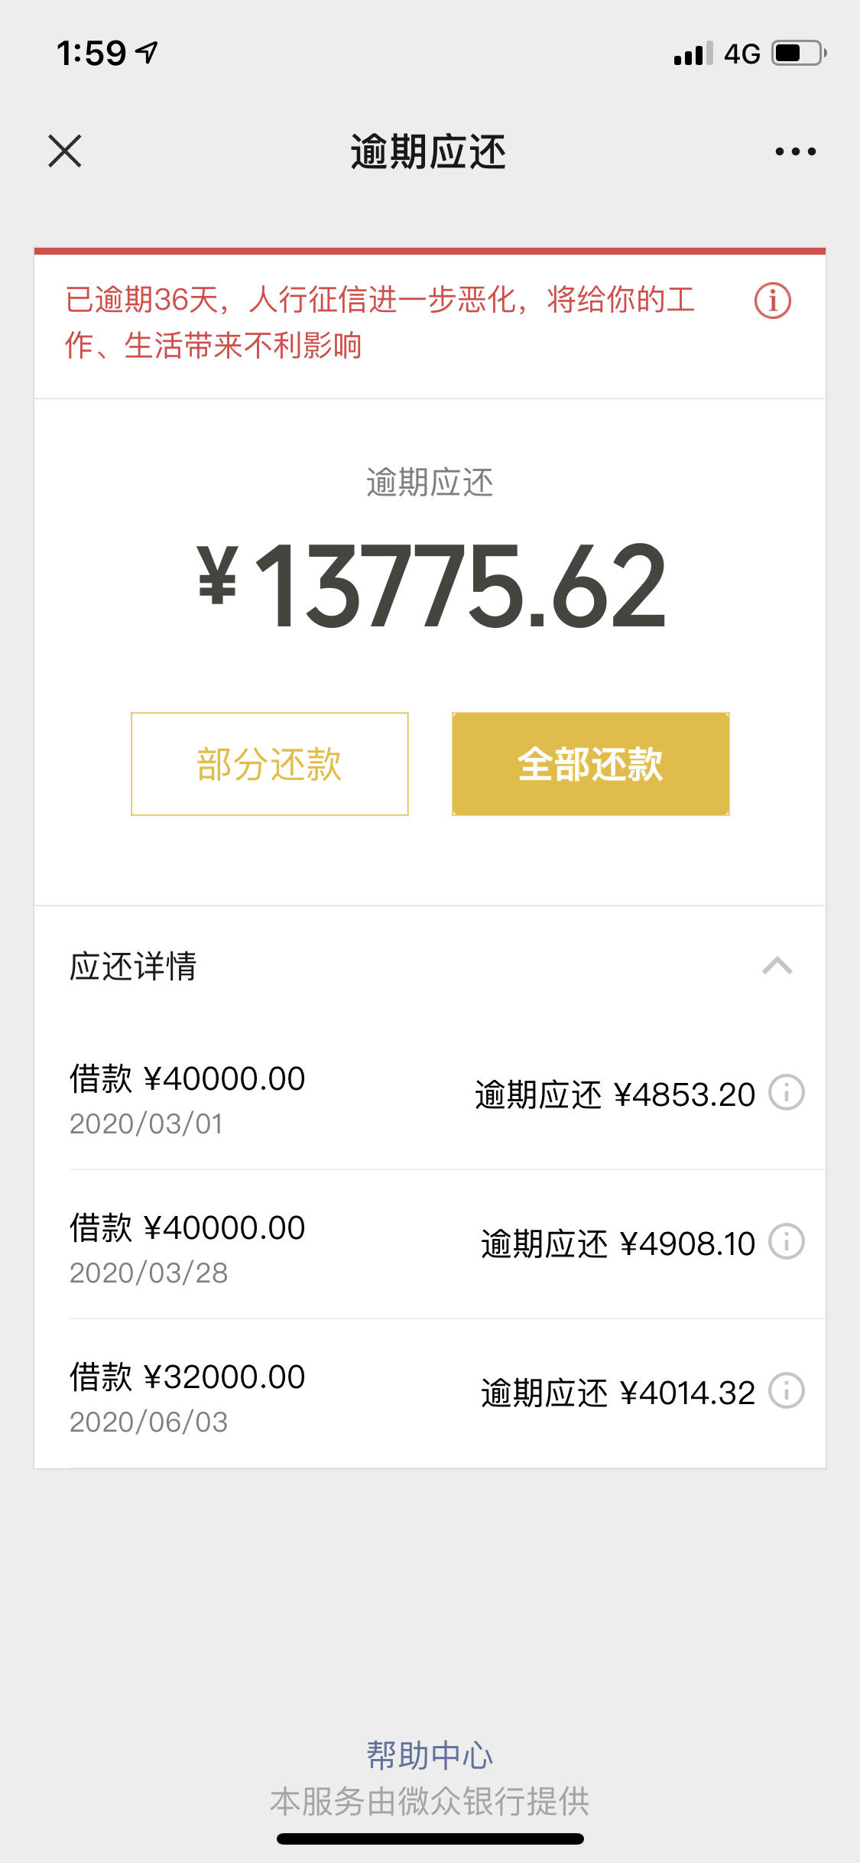This screenshot has width=860, height=1863.
Task: Tap info icon beside ¥4014.32 overdue amount
Action: 786,1390
